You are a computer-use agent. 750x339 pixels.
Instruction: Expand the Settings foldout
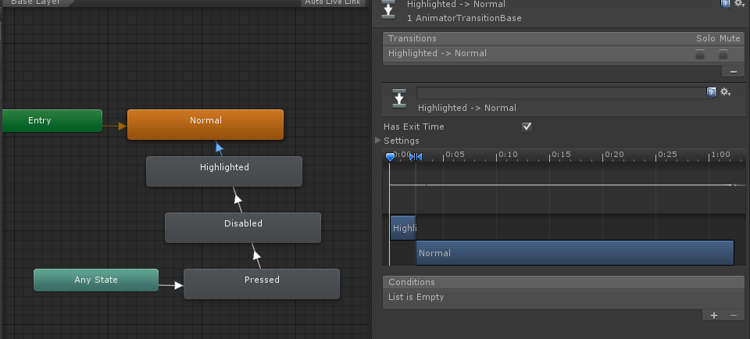tap(378, 141)
